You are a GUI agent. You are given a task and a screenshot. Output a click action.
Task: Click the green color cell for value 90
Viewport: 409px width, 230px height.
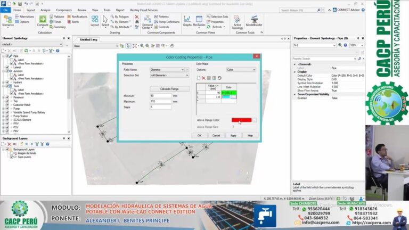229,93
